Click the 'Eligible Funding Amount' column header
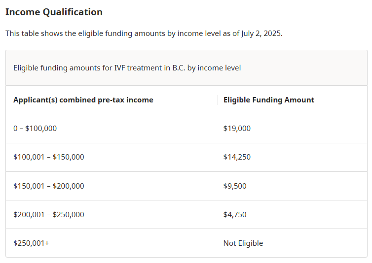The image size is (372, 263). click(269, 100)
